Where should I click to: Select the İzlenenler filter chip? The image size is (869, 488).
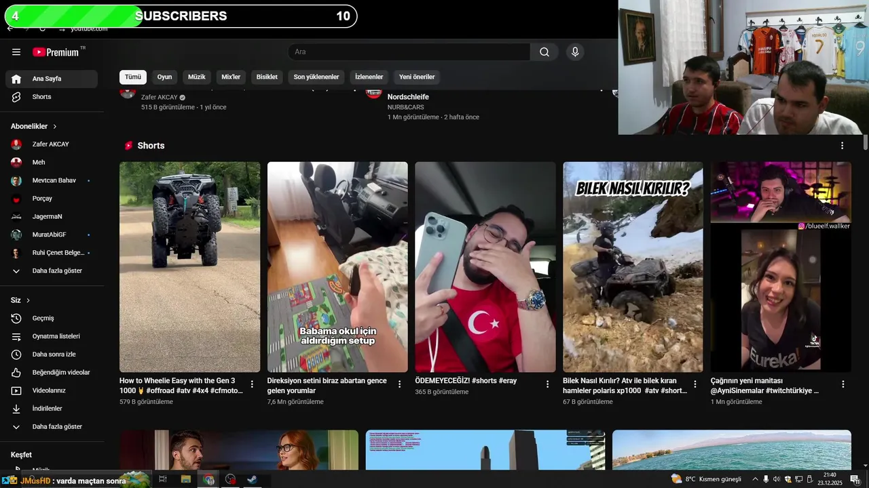[x=369, y=77]
